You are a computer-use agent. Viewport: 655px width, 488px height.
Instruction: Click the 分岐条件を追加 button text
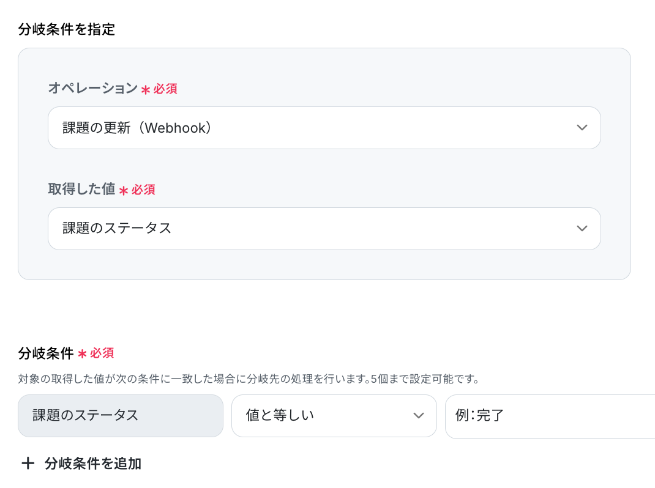93,464
